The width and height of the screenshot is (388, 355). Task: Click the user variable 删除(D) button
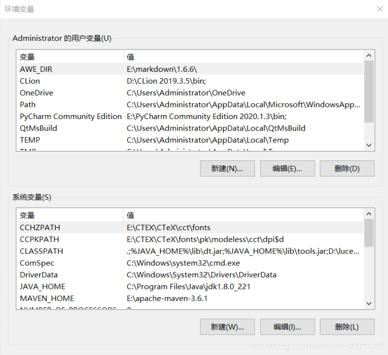tap(347, 169)
